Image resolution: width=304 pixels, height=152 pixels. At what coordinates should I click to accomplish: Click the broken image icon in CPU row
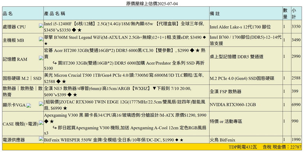(41, 26)
